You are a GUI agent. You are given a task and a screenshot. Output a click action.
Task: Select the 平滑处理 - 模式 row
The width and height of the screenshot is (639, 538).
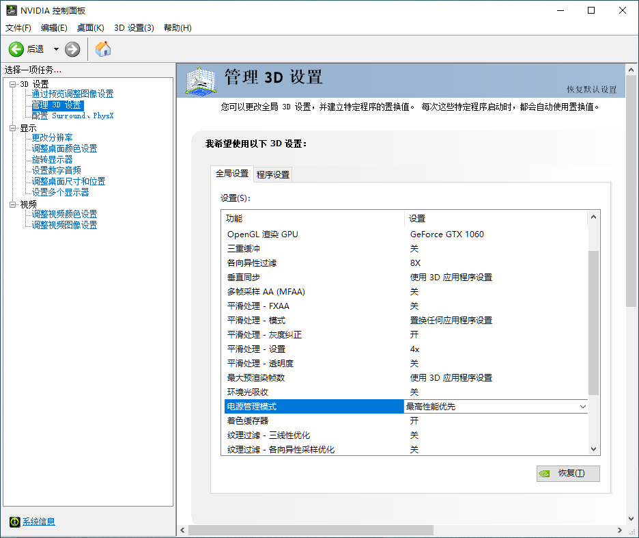406,321
